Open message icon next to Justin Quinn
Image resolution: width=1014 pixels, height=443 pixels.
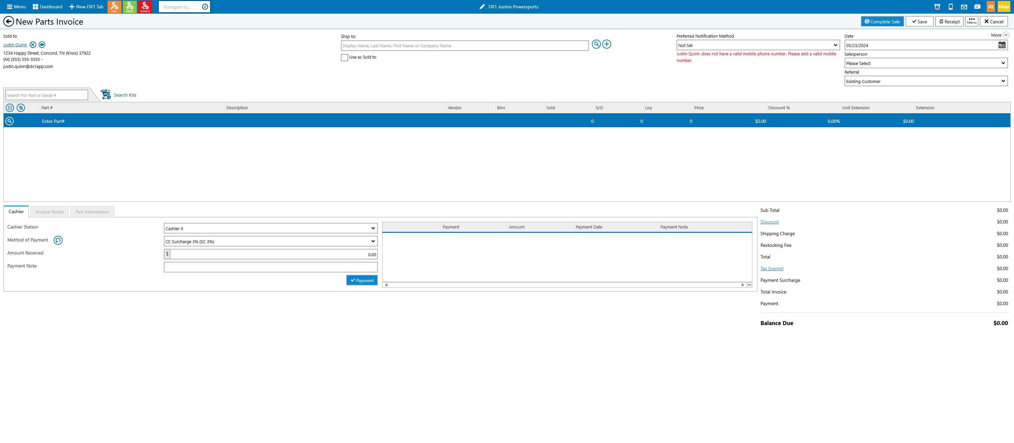tap(42, 45)
